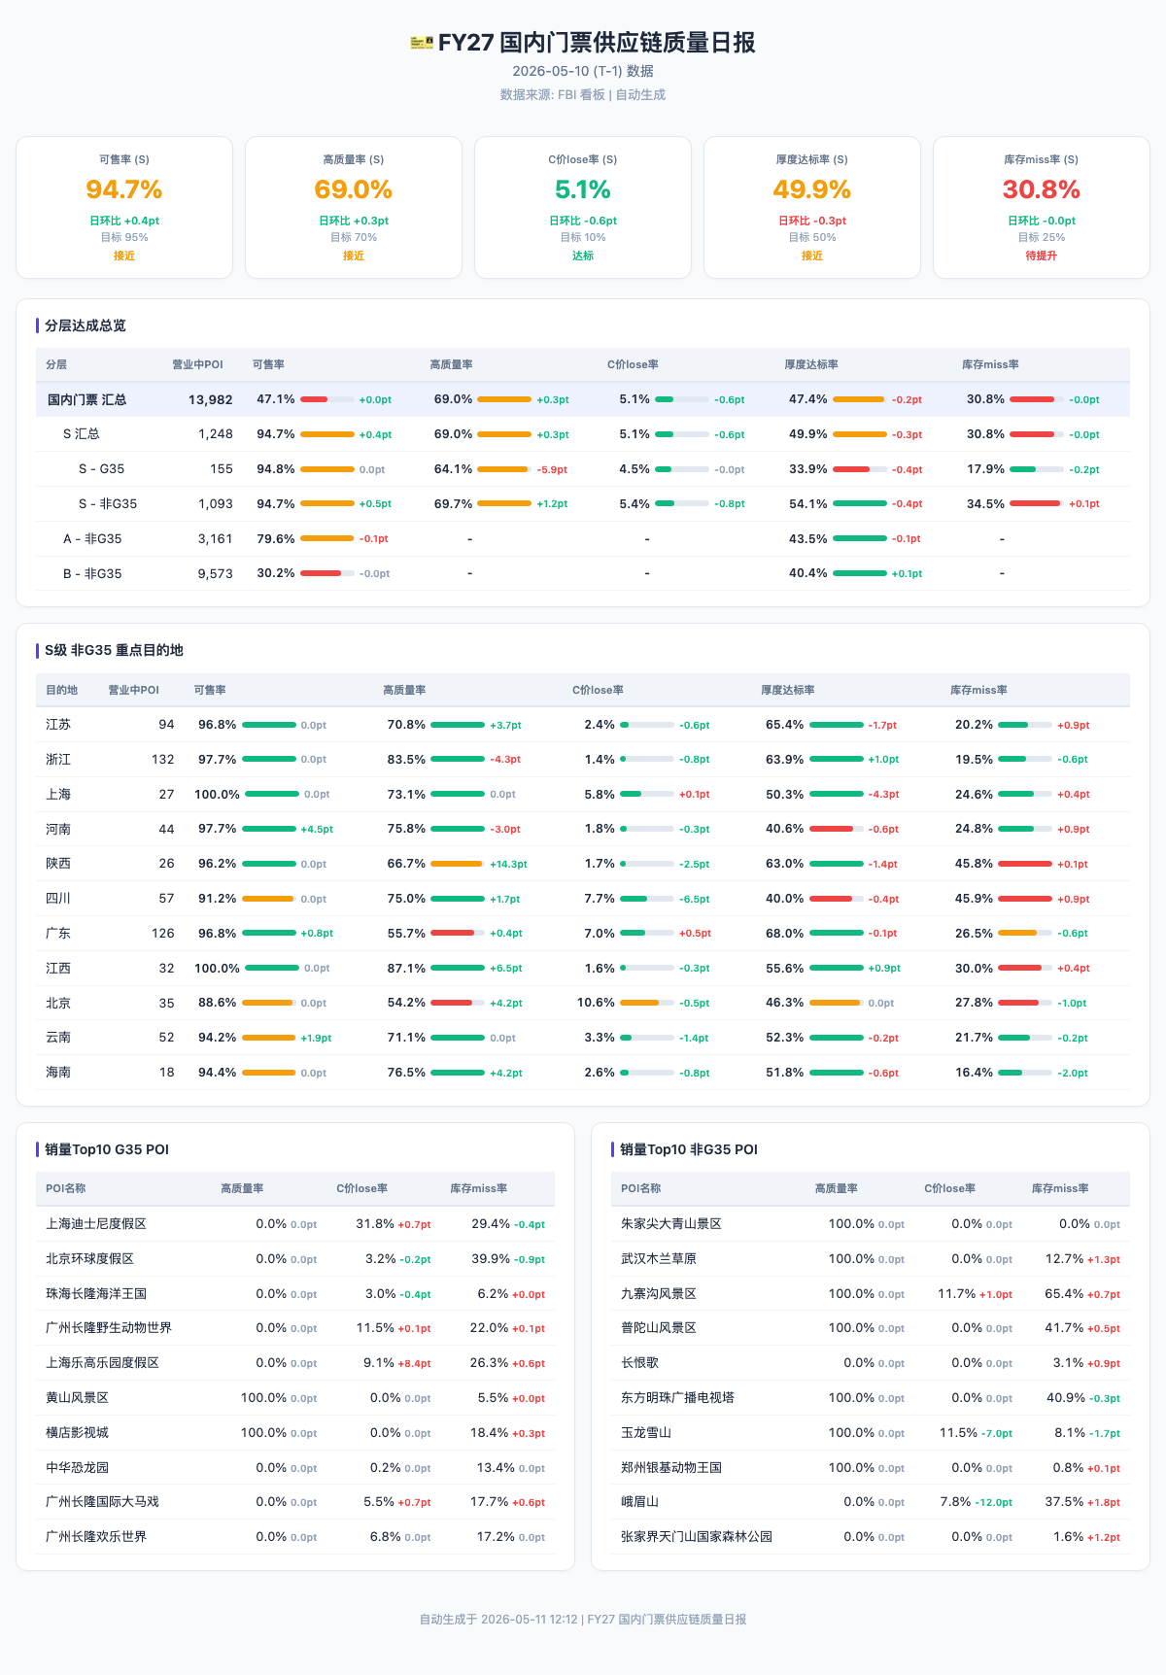Screen dimensions: 1166x1675
Task: Click the 分层 column header
Action: (x=56, y=365)
